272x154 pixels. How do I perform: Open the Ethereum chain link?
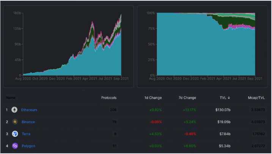coord(29,110)
